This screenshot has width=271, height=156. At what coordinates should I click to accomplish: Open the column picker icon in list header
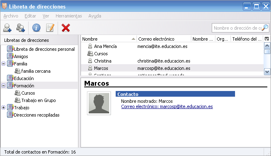point(267,39)
